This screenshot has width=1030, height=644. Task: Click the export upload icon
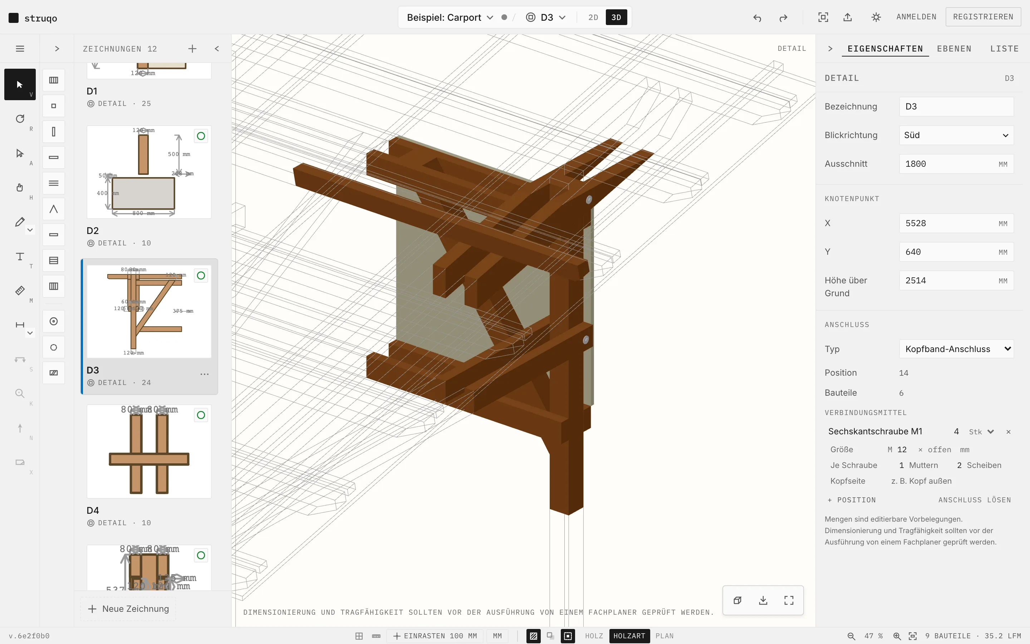pos(847,17)
